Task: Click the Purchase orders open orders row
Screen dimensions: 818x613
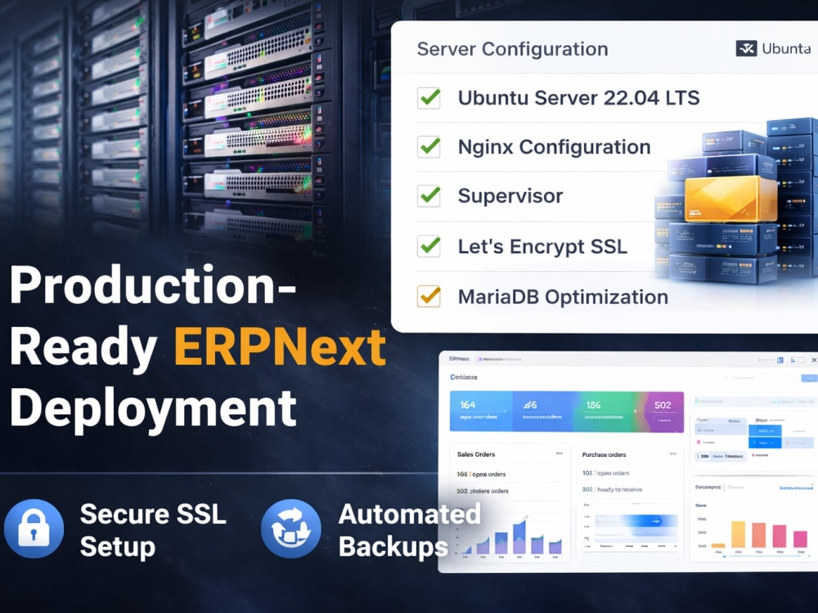Action: tap(605, 473)
